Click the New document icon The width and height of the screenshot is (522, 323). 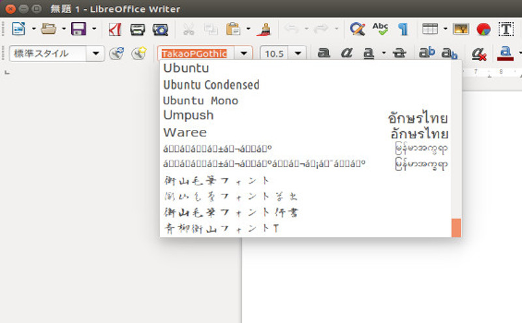(x=19, y=29)
